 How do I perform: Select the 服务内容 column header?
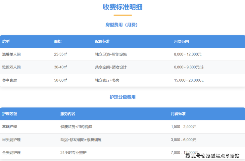pyautogui.click(x=68, y=114)
